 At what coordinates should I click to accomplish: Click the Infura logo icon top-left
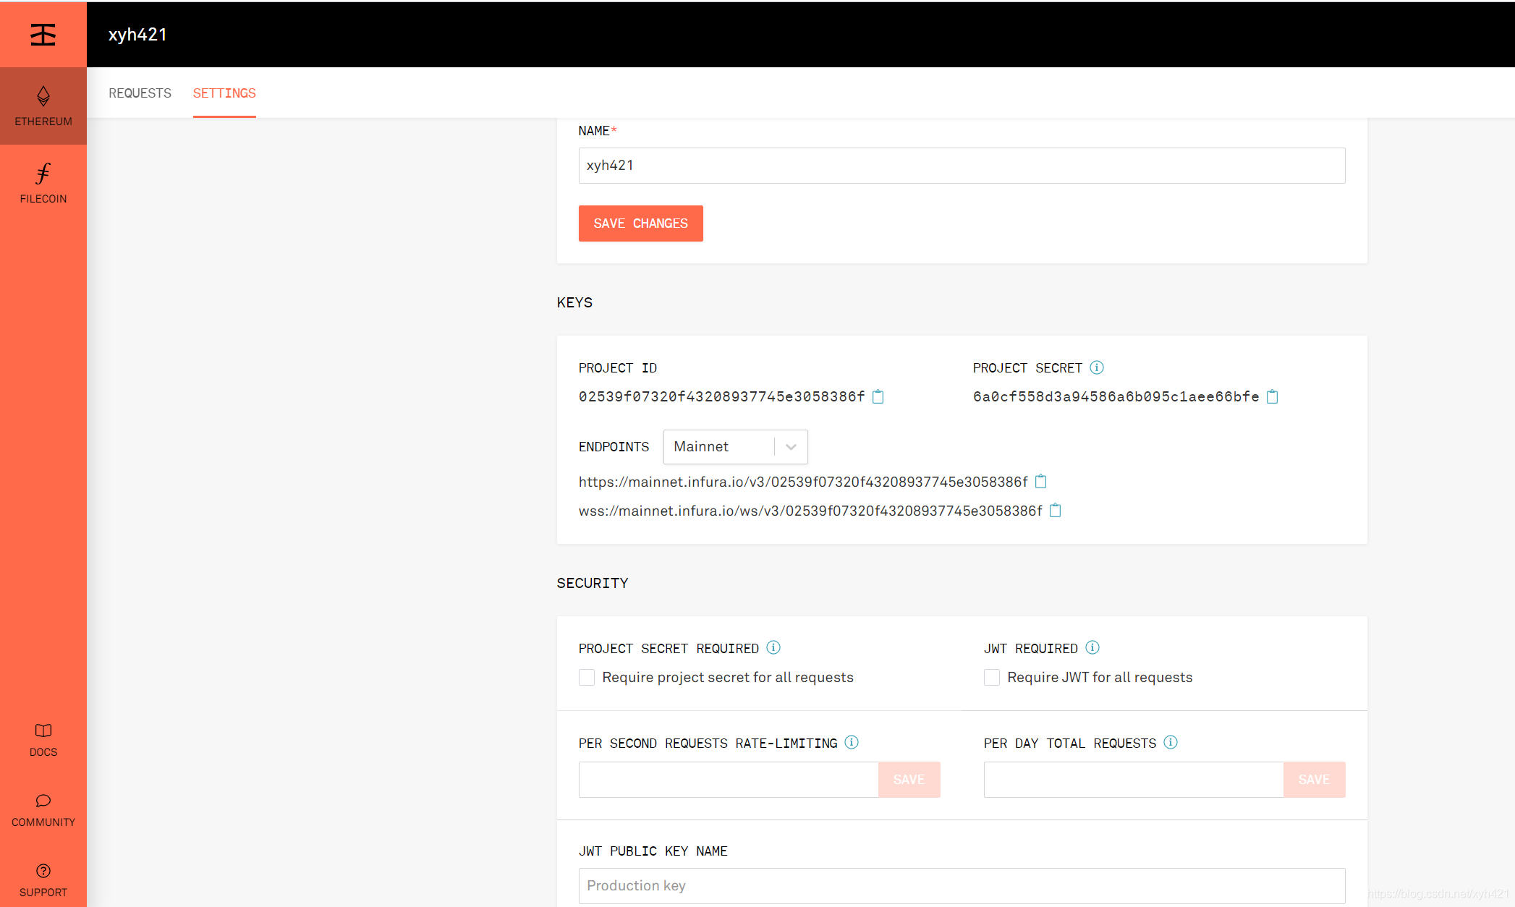click(43, 35)
